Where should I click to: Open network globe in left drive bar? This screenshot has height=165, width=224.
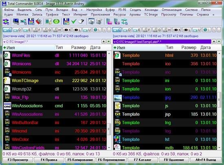(97, 30)
